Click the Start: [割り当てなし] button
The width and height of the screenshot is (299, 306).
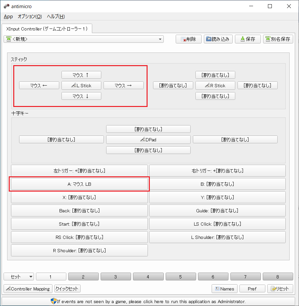(79, 224)
